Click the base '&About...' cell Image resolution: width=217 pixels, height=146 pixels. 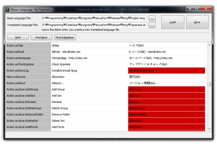coord(89,83)
